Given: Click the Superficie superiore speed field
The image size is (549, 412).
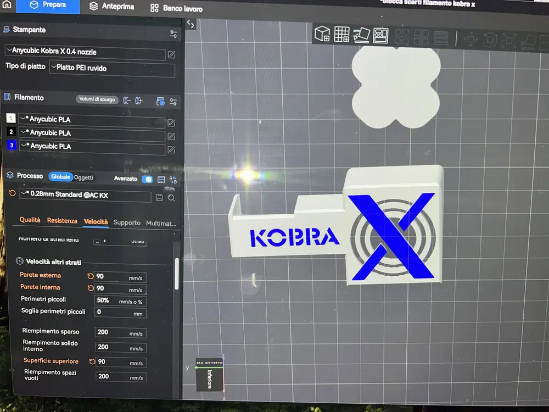Looking at the screenshot, I should point(121,362).
